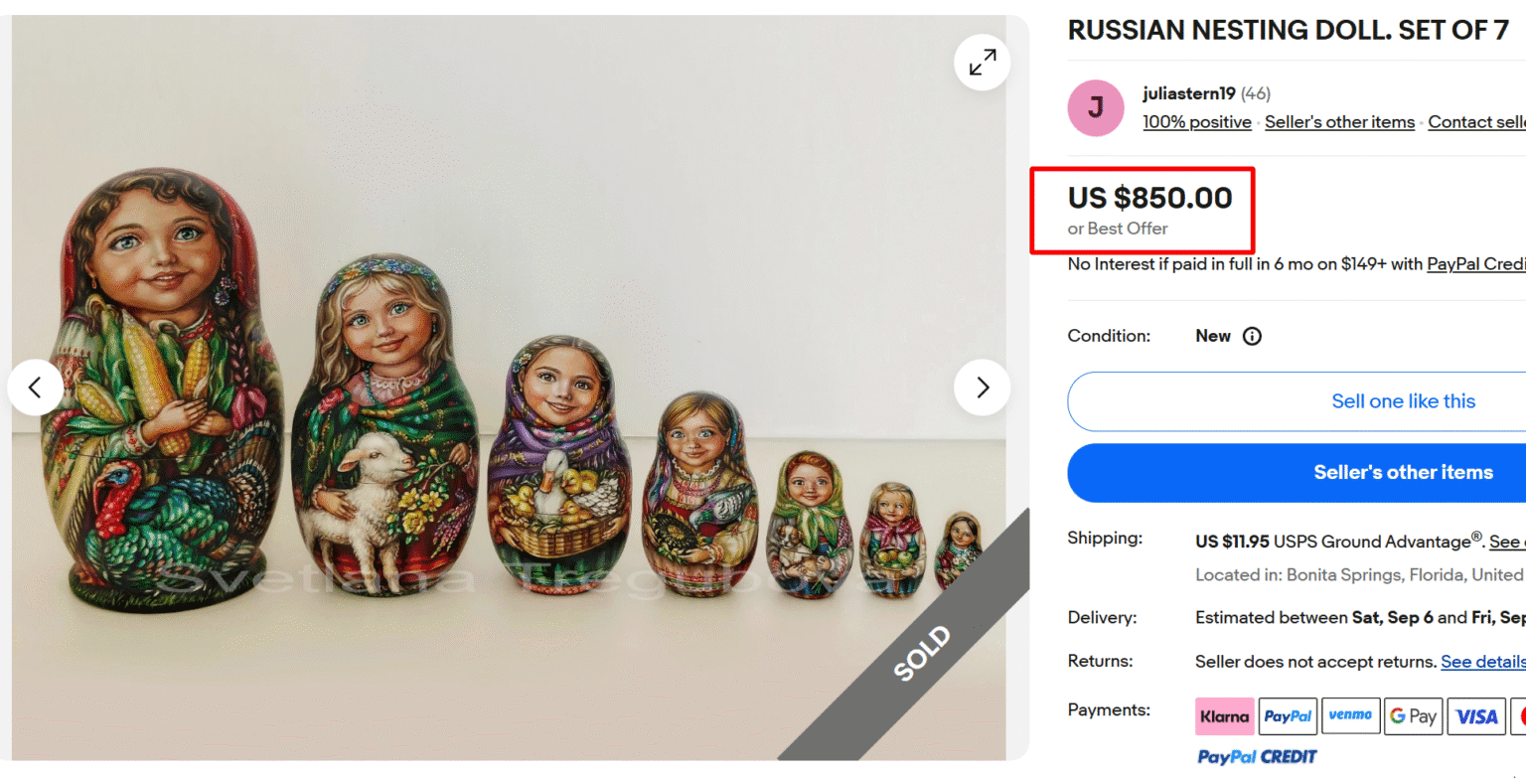This screenshot has height=778, width=1526.
Task: Click the Visa payment icon
Action: click(1476, 715)
